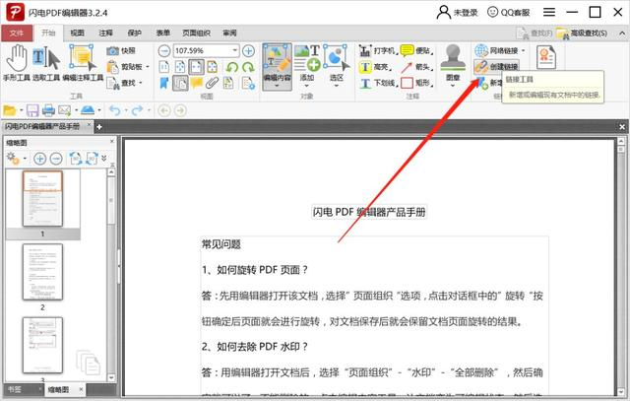This screenshot has width=630, height=401.
Task: Switch to the 书签 bookmarks panel tab
Action: [15, 389]
